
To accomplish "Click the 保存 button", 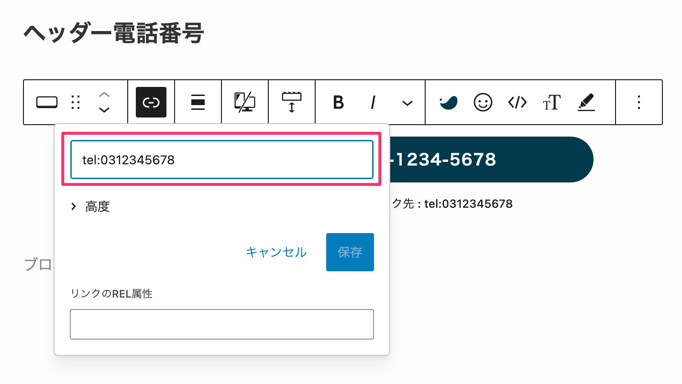I will point(350,252).
